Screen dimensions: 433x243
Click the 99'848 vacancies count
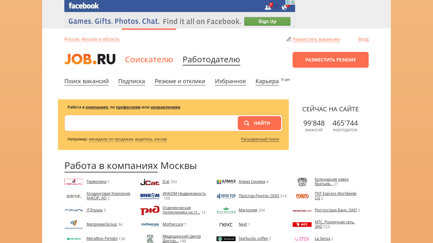pyautogui.click(x=314, y=123)
